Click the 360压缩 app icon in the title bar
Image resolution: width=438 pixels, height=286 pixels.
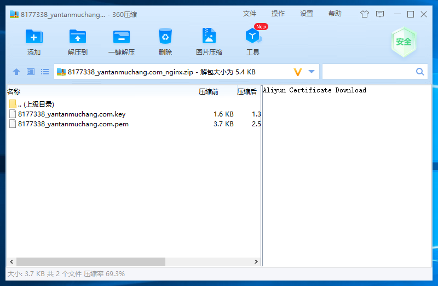(14, 14)
